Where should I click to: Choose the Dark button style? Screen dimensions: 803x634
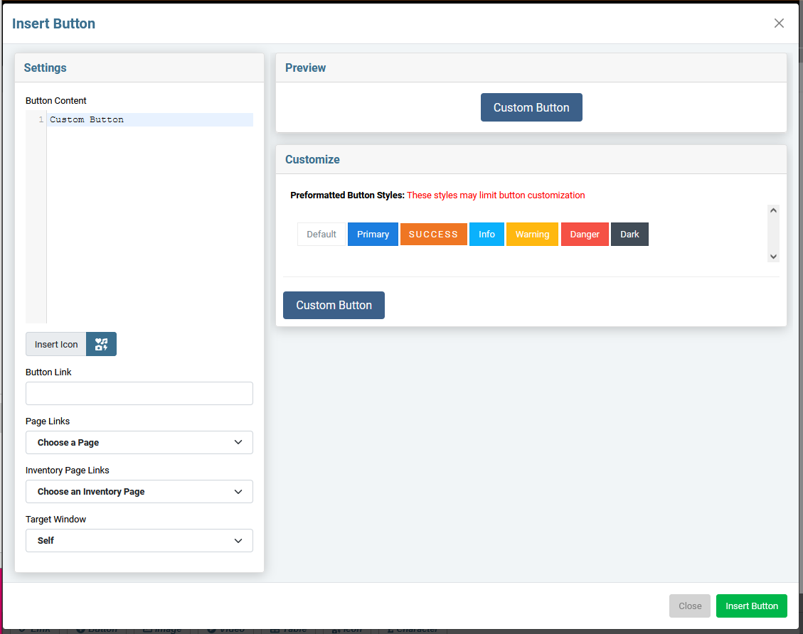tap(629, 235)
